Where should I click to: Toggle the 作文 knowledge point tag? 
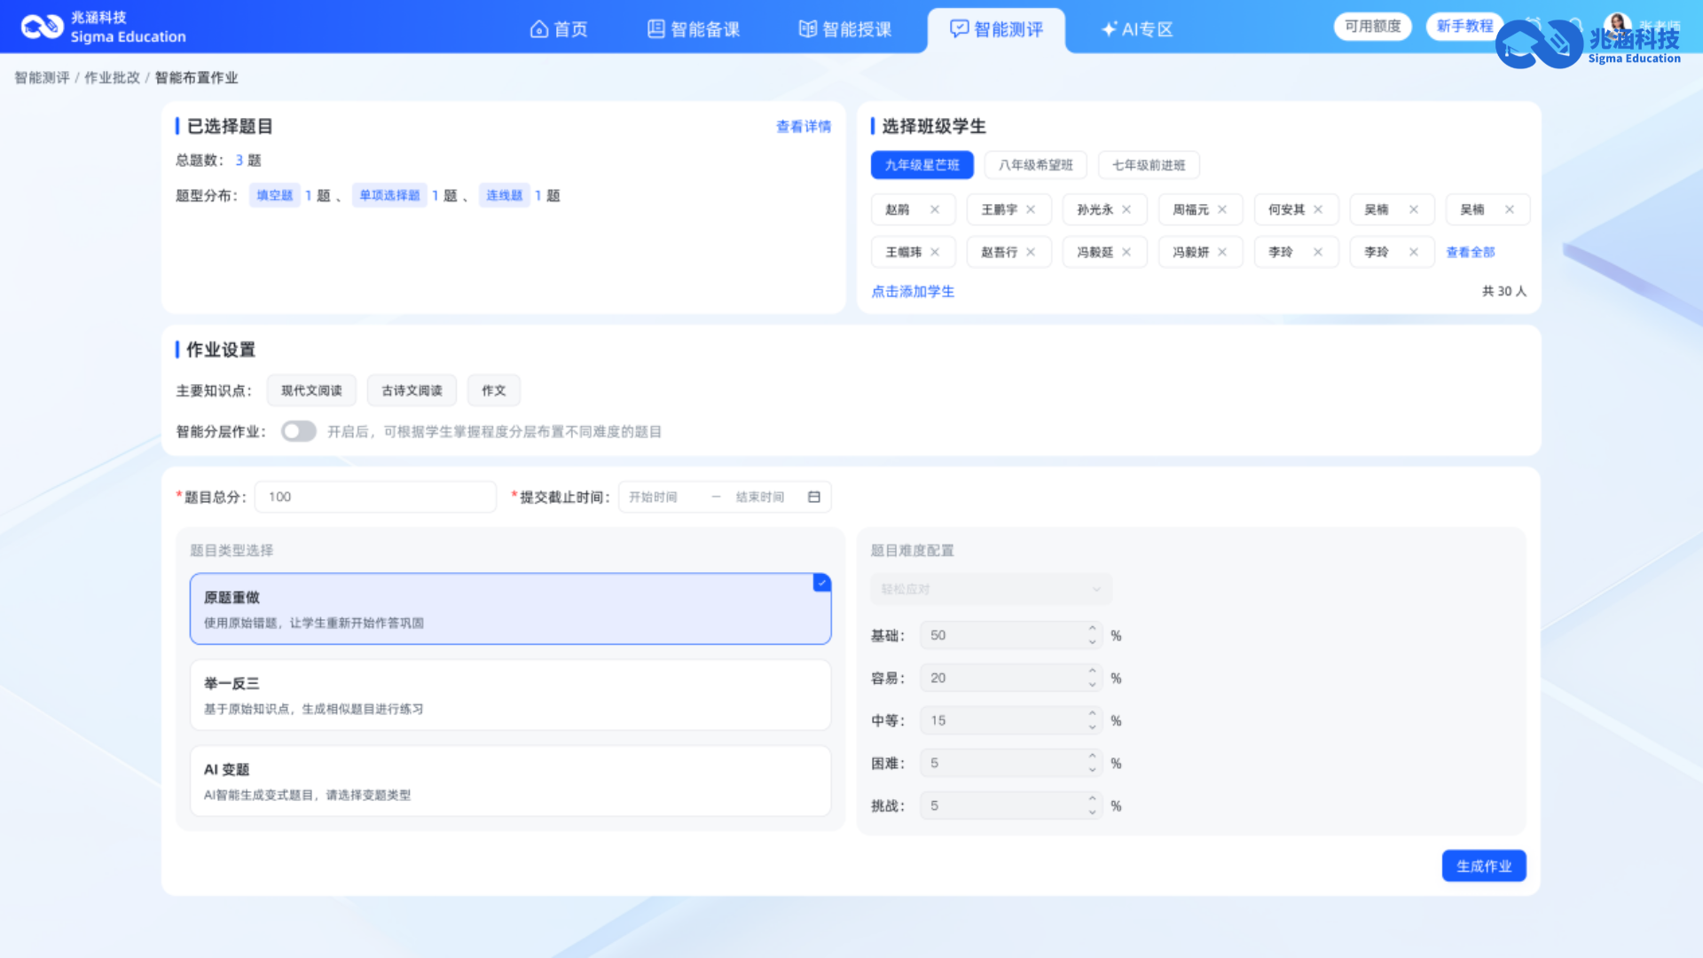[x=494, y=390]
